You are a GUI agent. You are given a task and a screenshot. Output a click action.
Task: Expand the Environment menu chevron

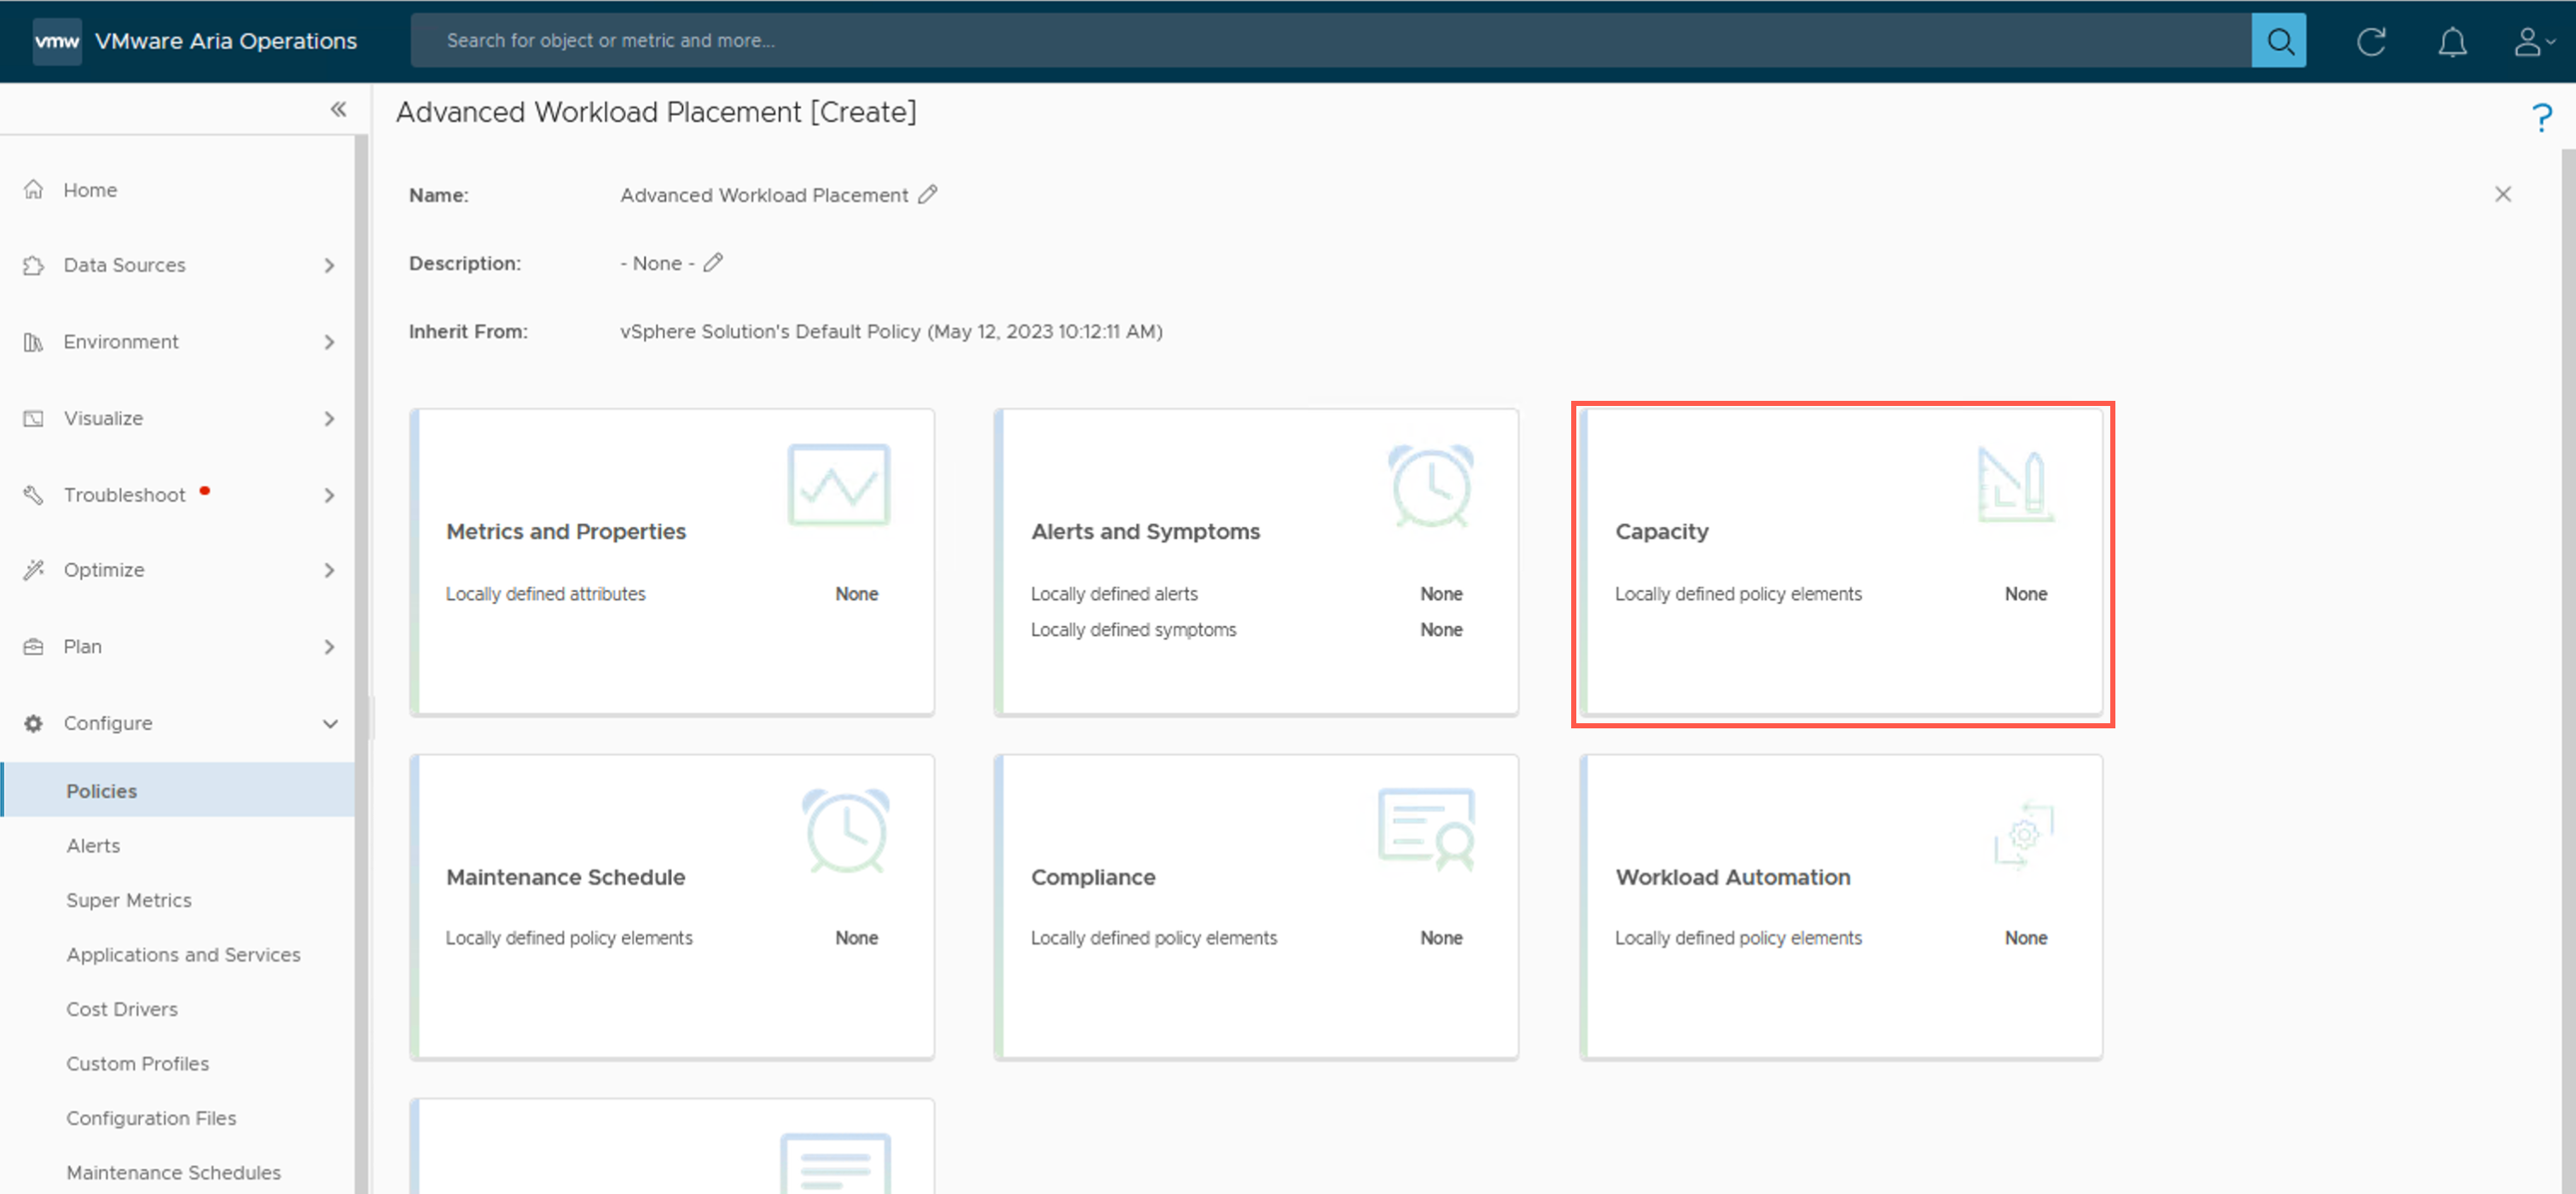click(x=329, y=342)
